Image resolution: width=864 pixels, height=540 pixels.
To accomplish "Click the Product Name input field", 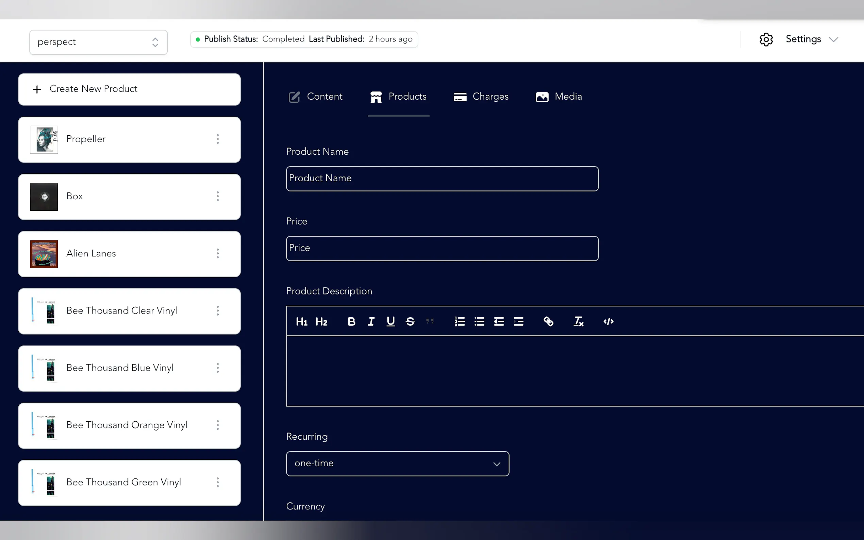I will [442, 179].
